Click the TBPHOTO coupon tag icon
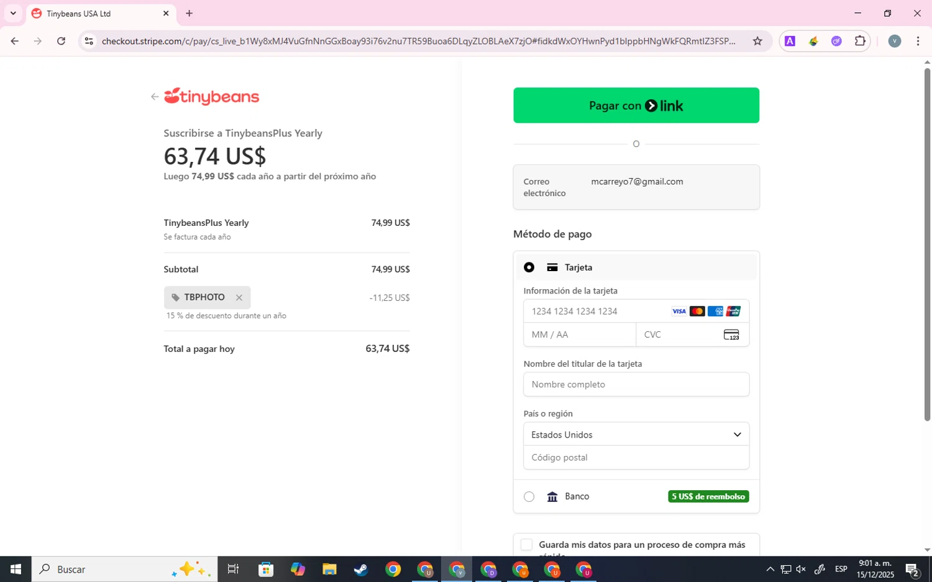This screenshot has height=582, width=932. (175, 298)
